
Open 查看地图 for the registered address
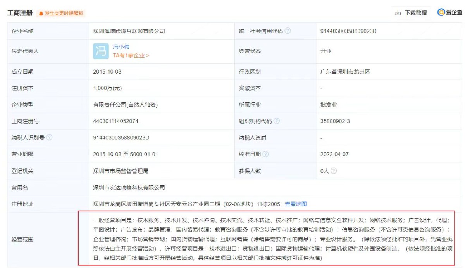[x=296, y=204]
